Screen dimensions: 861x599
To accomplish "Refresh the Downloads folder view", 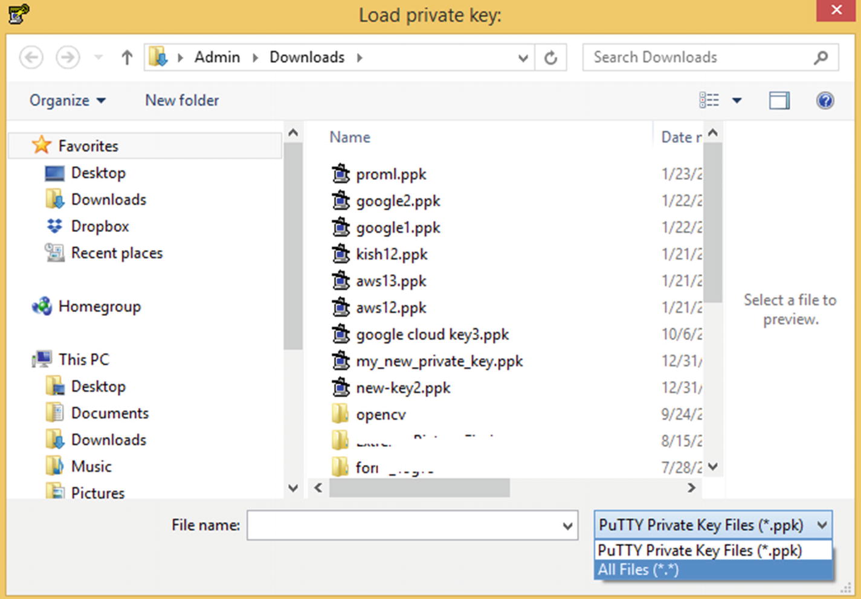I will point(550,58).
